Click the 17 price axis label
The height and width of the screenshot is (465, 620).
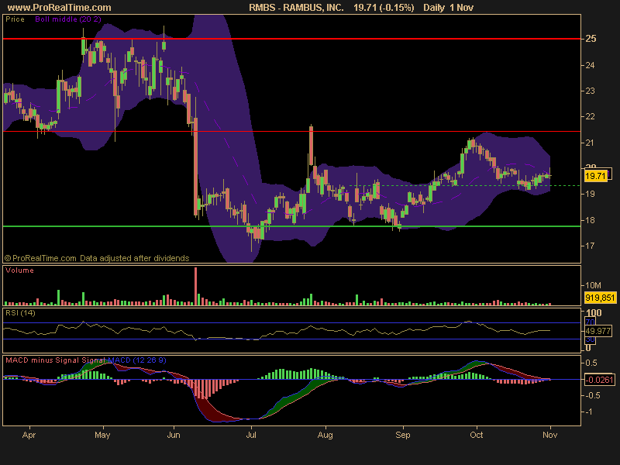[x=590, y=246]
